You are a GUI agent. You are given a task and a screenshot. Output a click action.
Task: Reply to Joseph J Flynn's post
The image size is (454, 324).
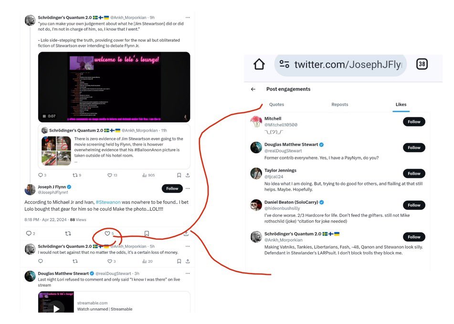click(29, 233)
